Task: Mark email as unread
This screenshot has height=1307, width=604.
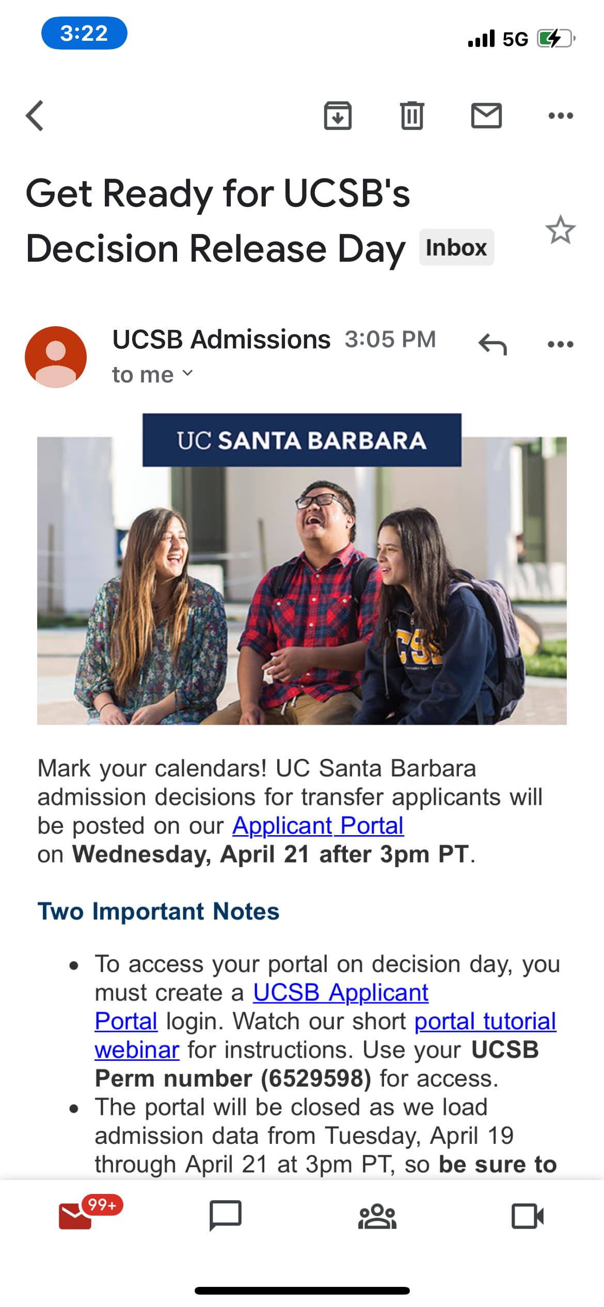Action: tap(486, 116)
